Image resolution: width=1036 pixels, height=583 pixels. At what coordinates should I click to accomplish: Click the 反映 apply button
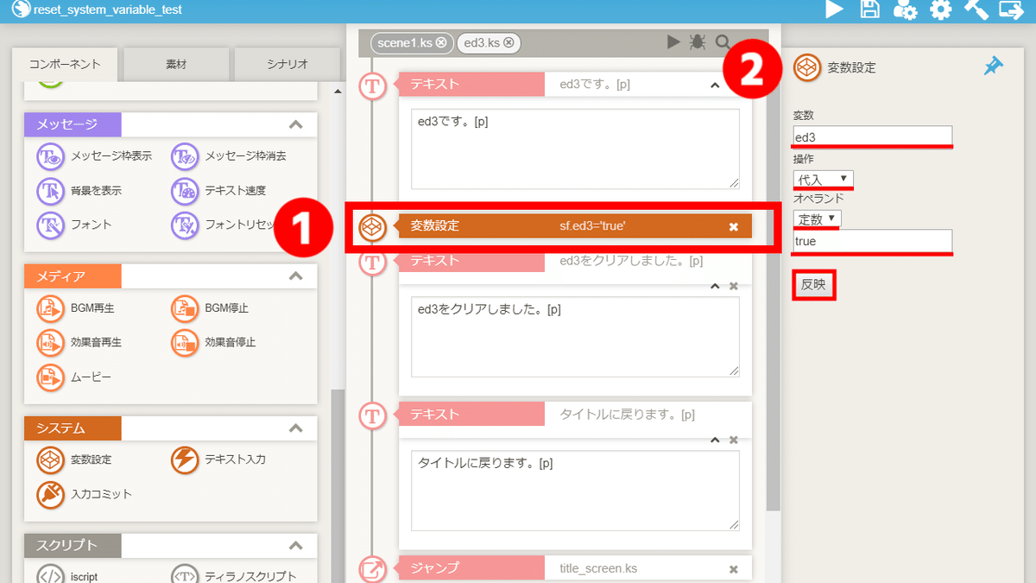pyautogui.click(x=814, y=285)
